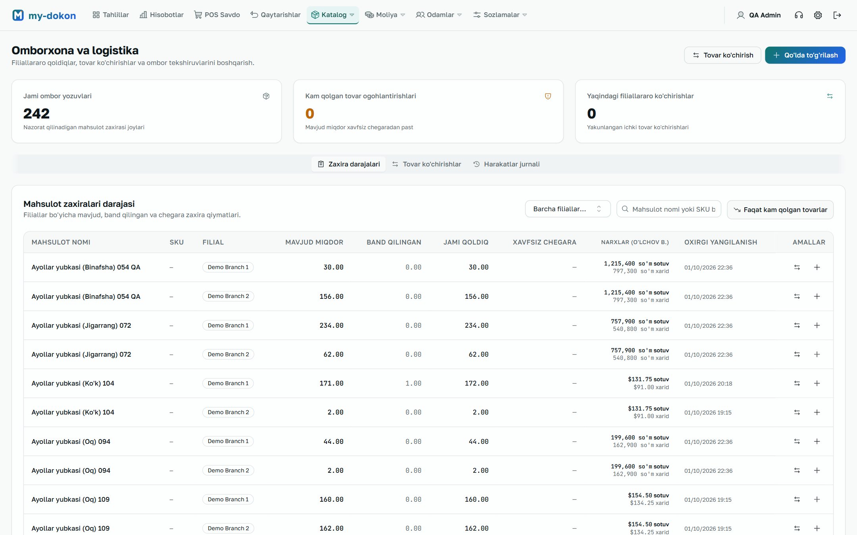Open the Barcha filiallar branch selector
The image size is (857, 535).
[568, 209]
